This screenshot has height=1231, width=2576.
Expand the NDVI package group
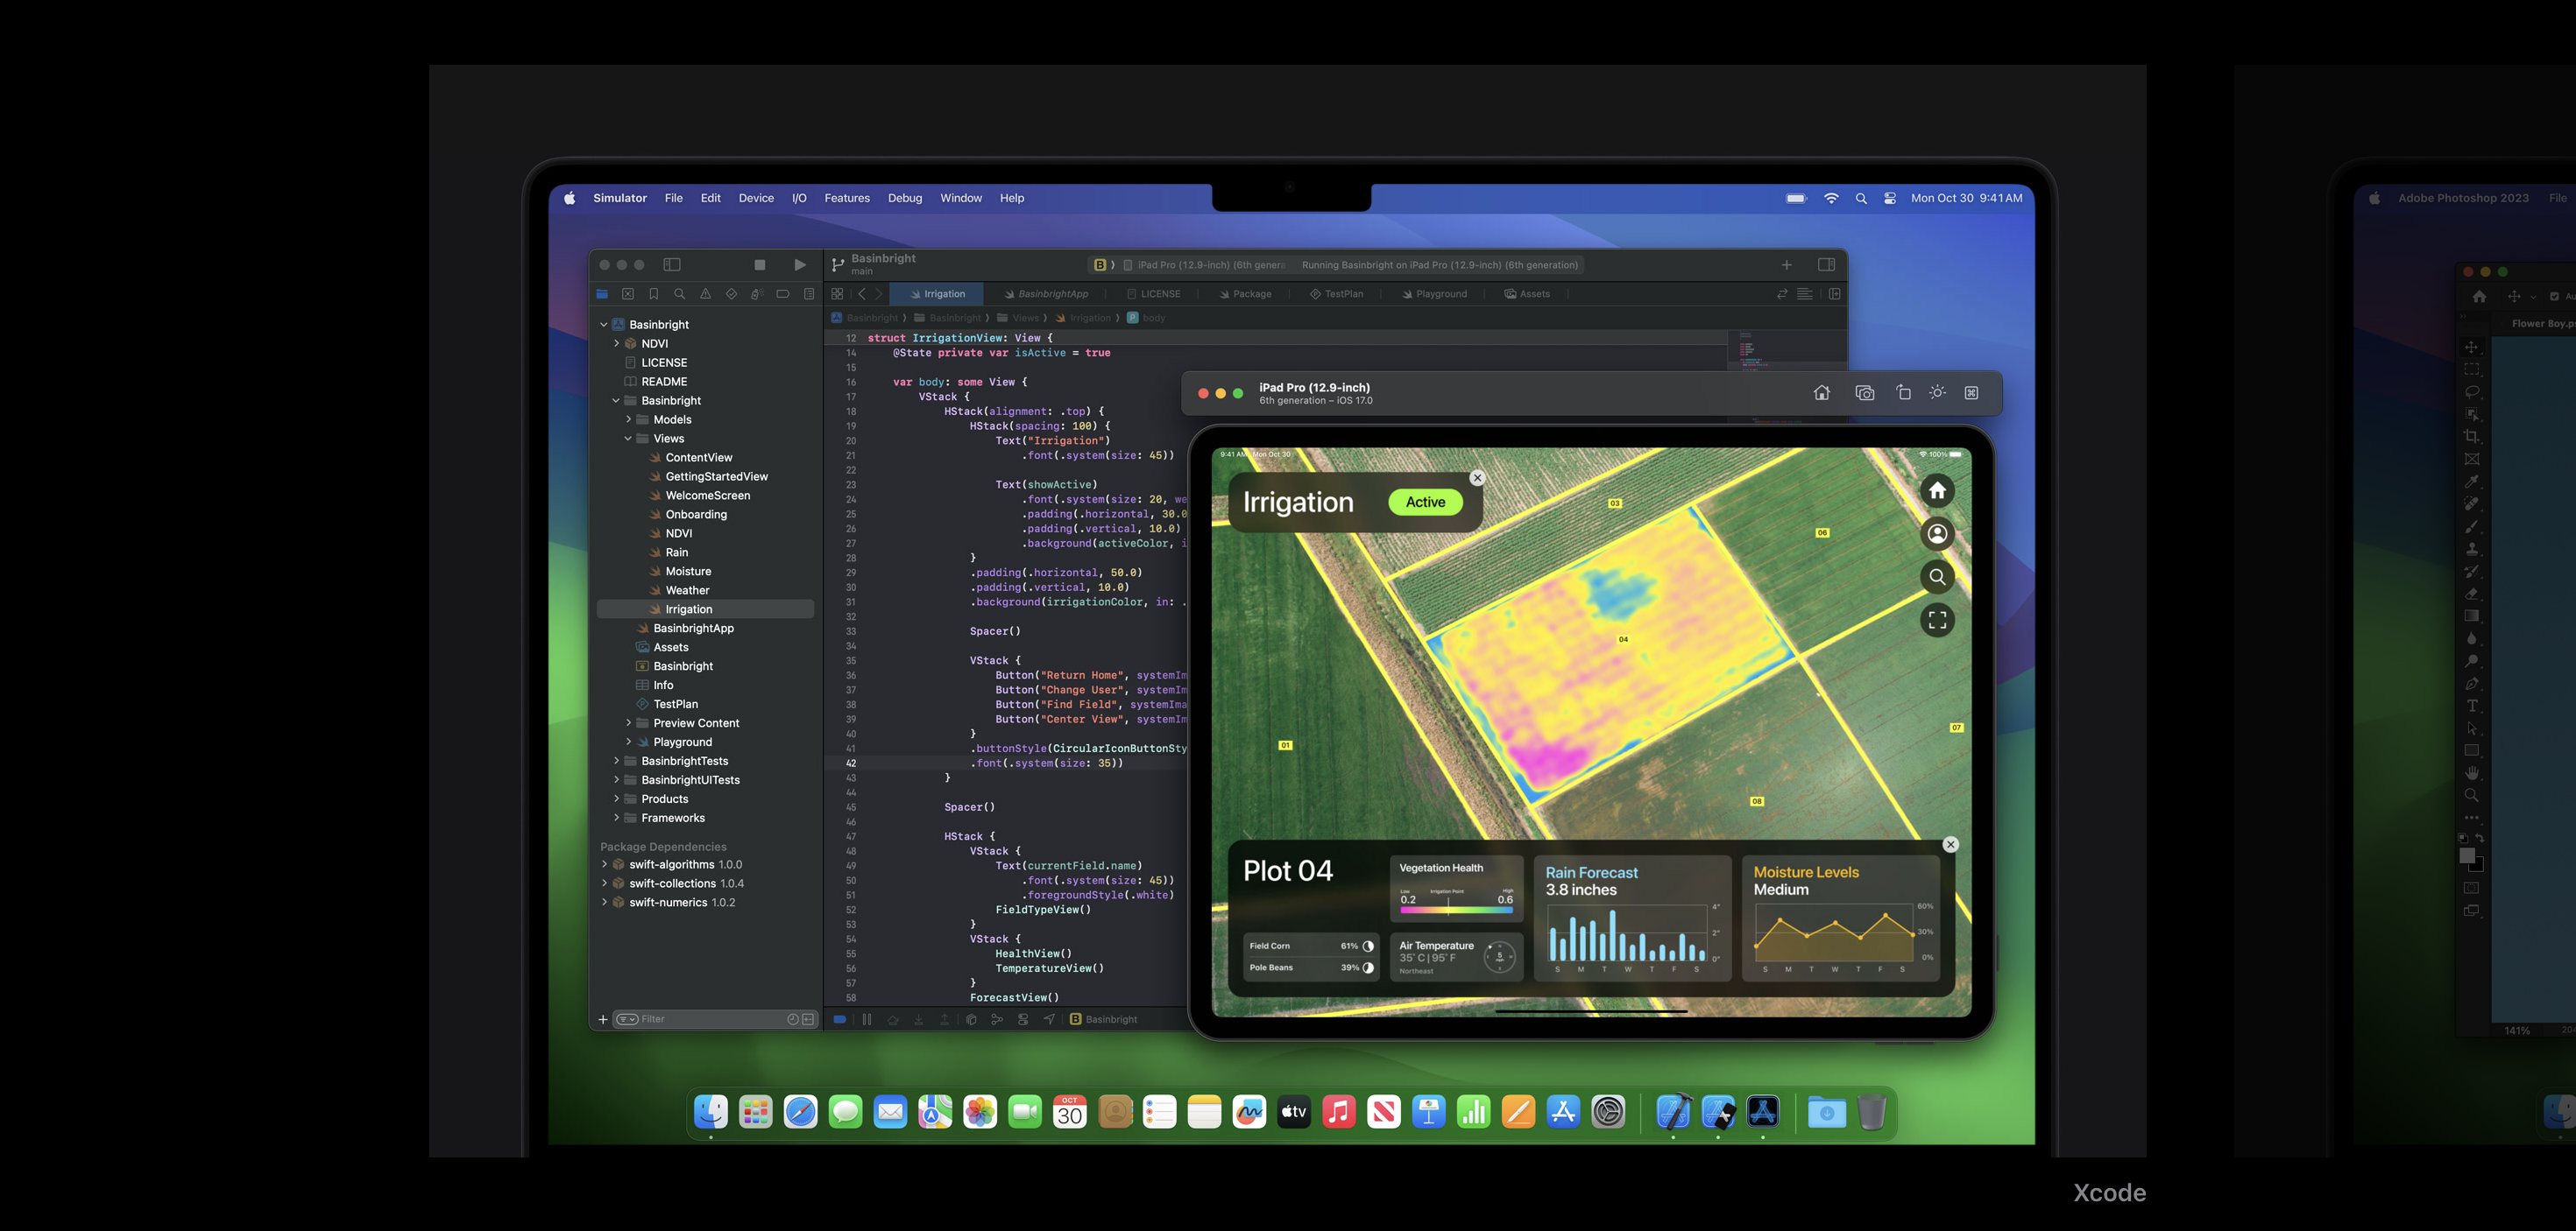coord(616,344)
